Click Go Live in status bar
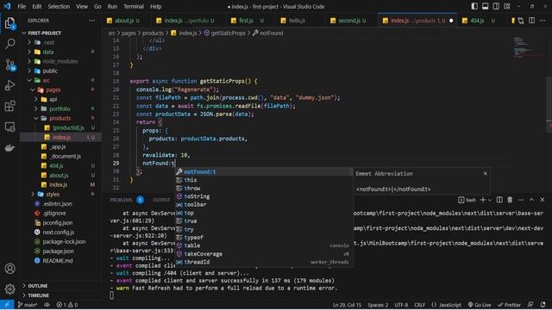Image resolution: width=552 pixels, height=310 pixels. click(x=480, y=305)
